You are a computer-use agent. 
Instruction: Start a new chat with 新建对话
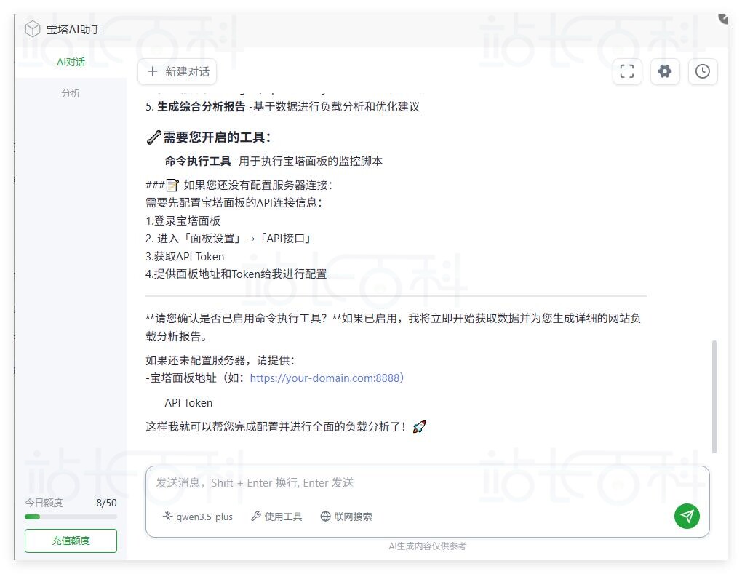pos(177,71)
